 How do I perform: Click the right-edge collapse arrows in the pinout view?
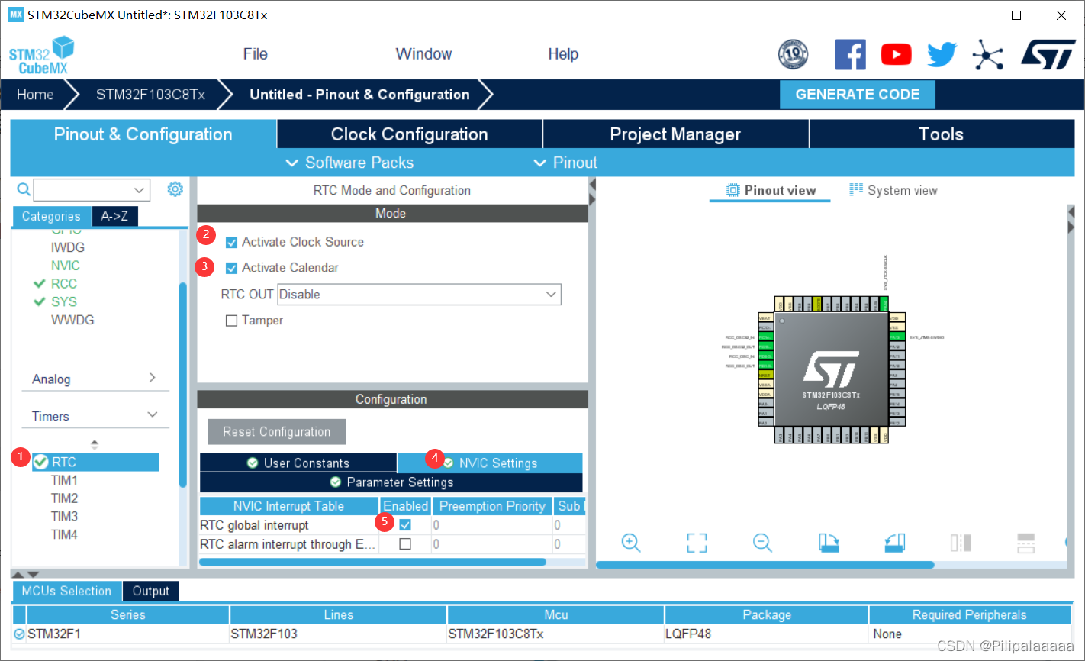pos(1071,221)
